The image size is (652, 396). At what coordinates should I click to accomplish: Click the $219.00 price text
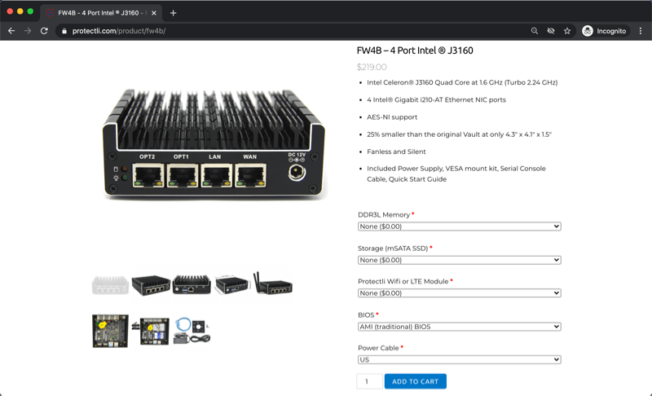click(x=372, y=67)
